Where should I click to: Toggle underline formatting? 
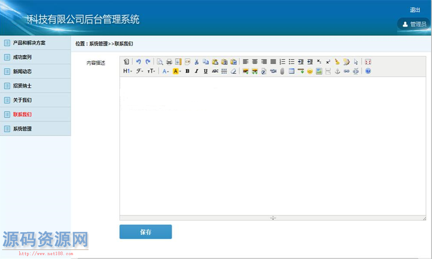tap(206, 71)
